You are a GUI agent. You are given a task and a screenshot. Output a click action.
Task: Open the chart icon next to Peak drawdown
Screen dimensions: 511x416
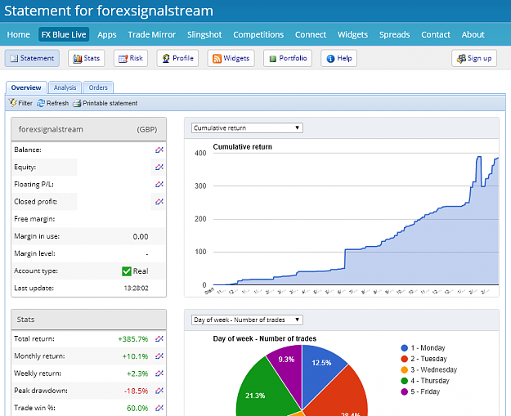[159, 391]
